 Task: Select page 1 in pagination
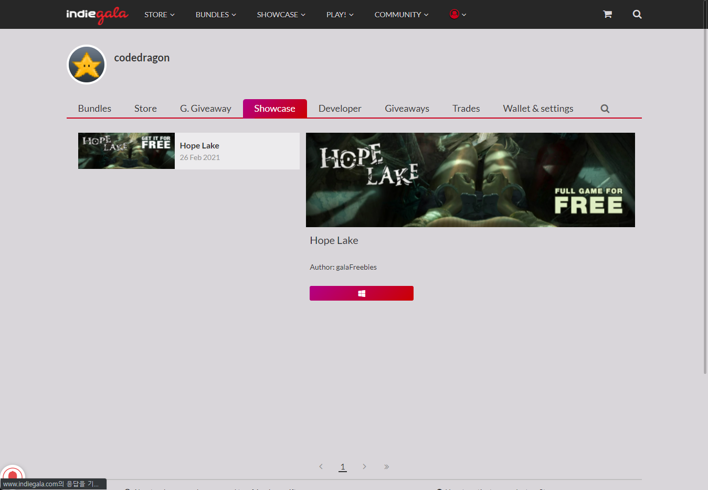coord(343,466)
